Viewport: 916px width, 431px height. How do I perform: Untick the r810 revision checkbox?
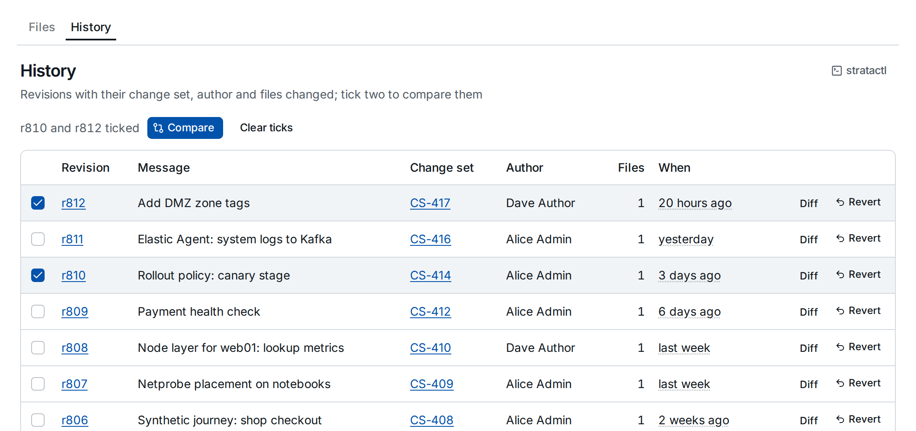(38, 275)
